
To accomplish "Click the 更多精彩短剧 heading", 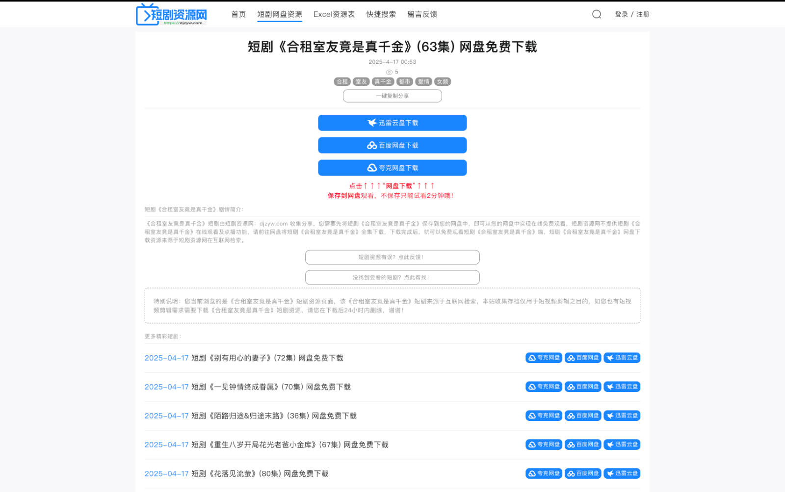I will (163, 337).
